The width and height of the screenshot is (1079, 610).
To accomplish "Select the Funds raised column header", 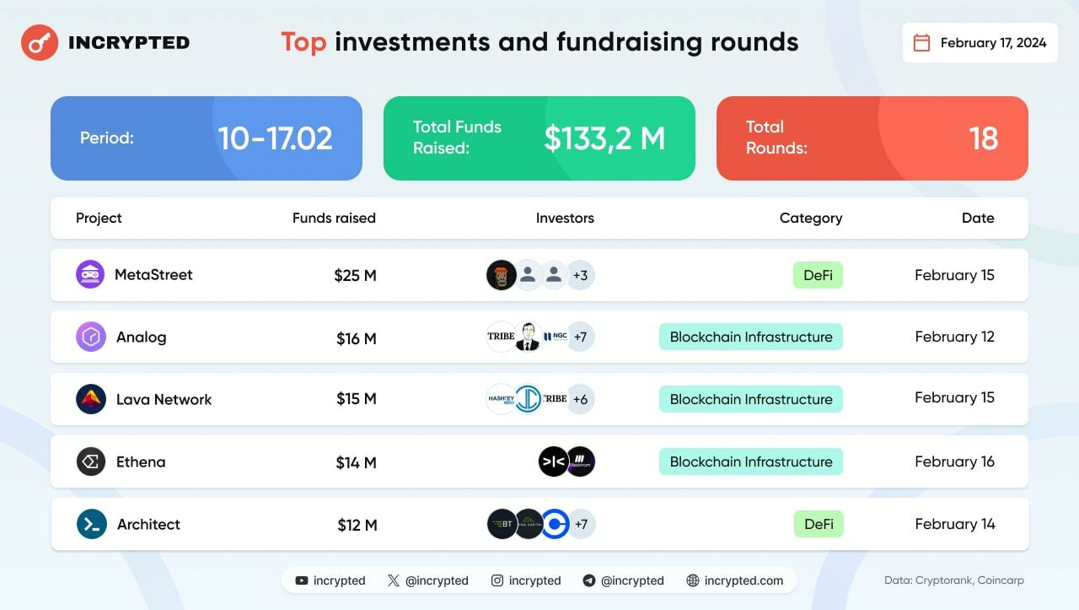I will coord(334,218).
